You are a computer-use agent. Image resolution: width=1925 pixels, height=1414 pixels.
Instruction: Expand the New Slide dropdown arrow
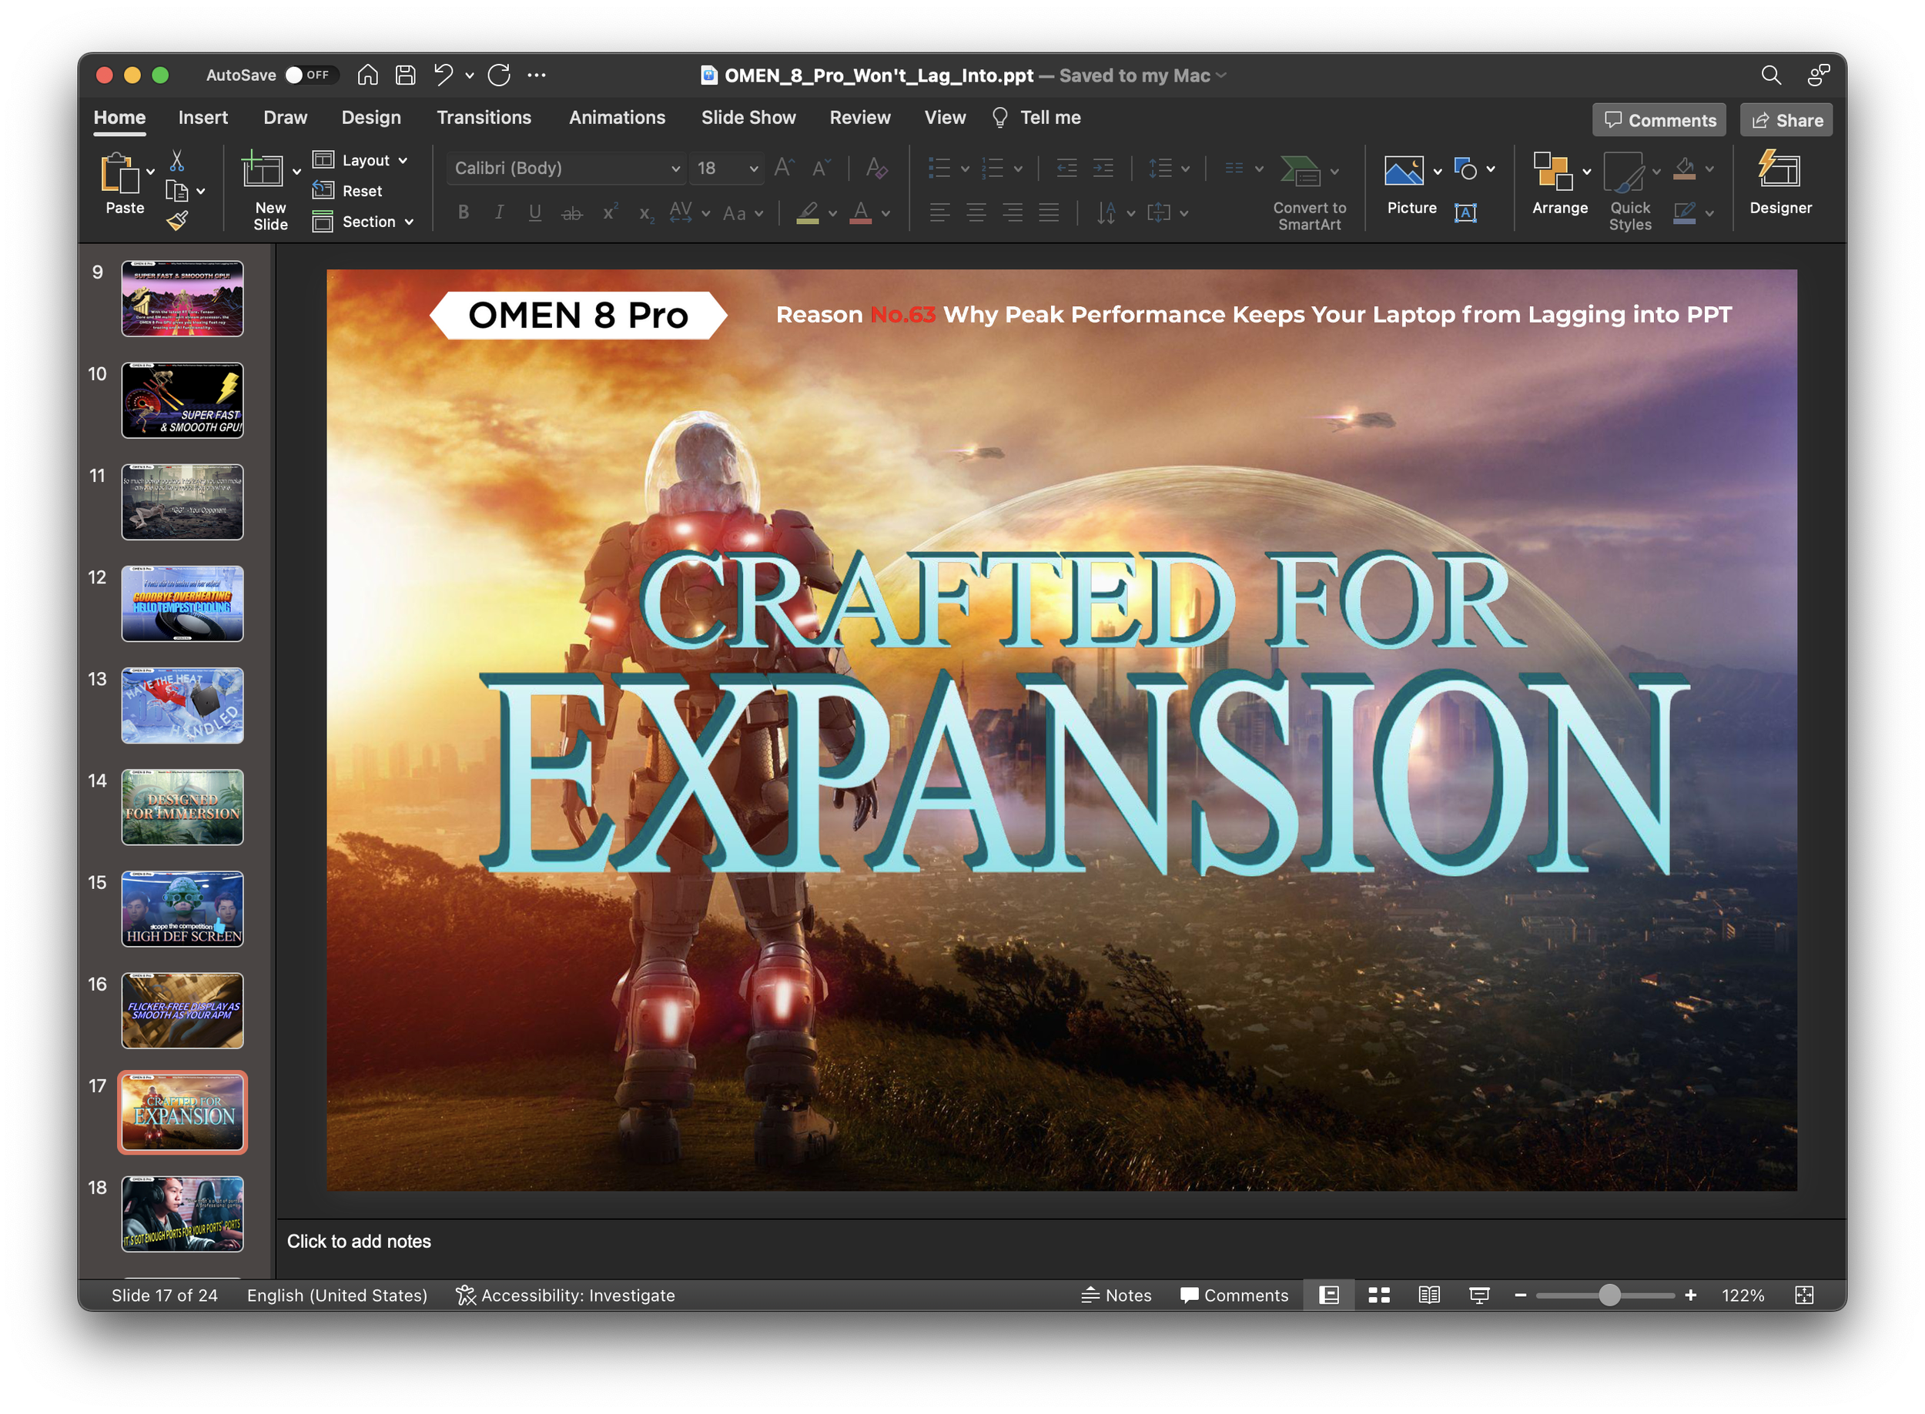(x=296, y=172)
